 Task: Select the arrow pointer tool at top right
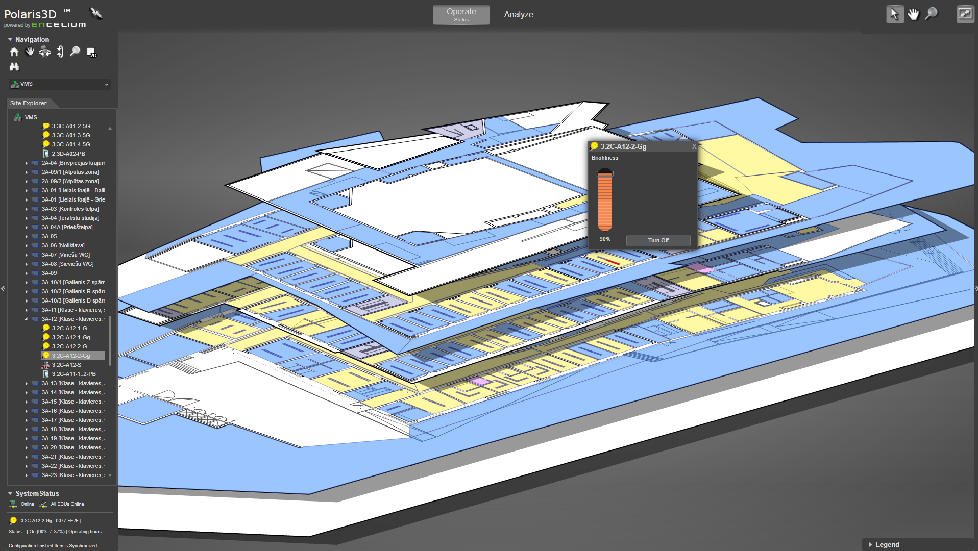pyautogui.click(x=894, y=14)
